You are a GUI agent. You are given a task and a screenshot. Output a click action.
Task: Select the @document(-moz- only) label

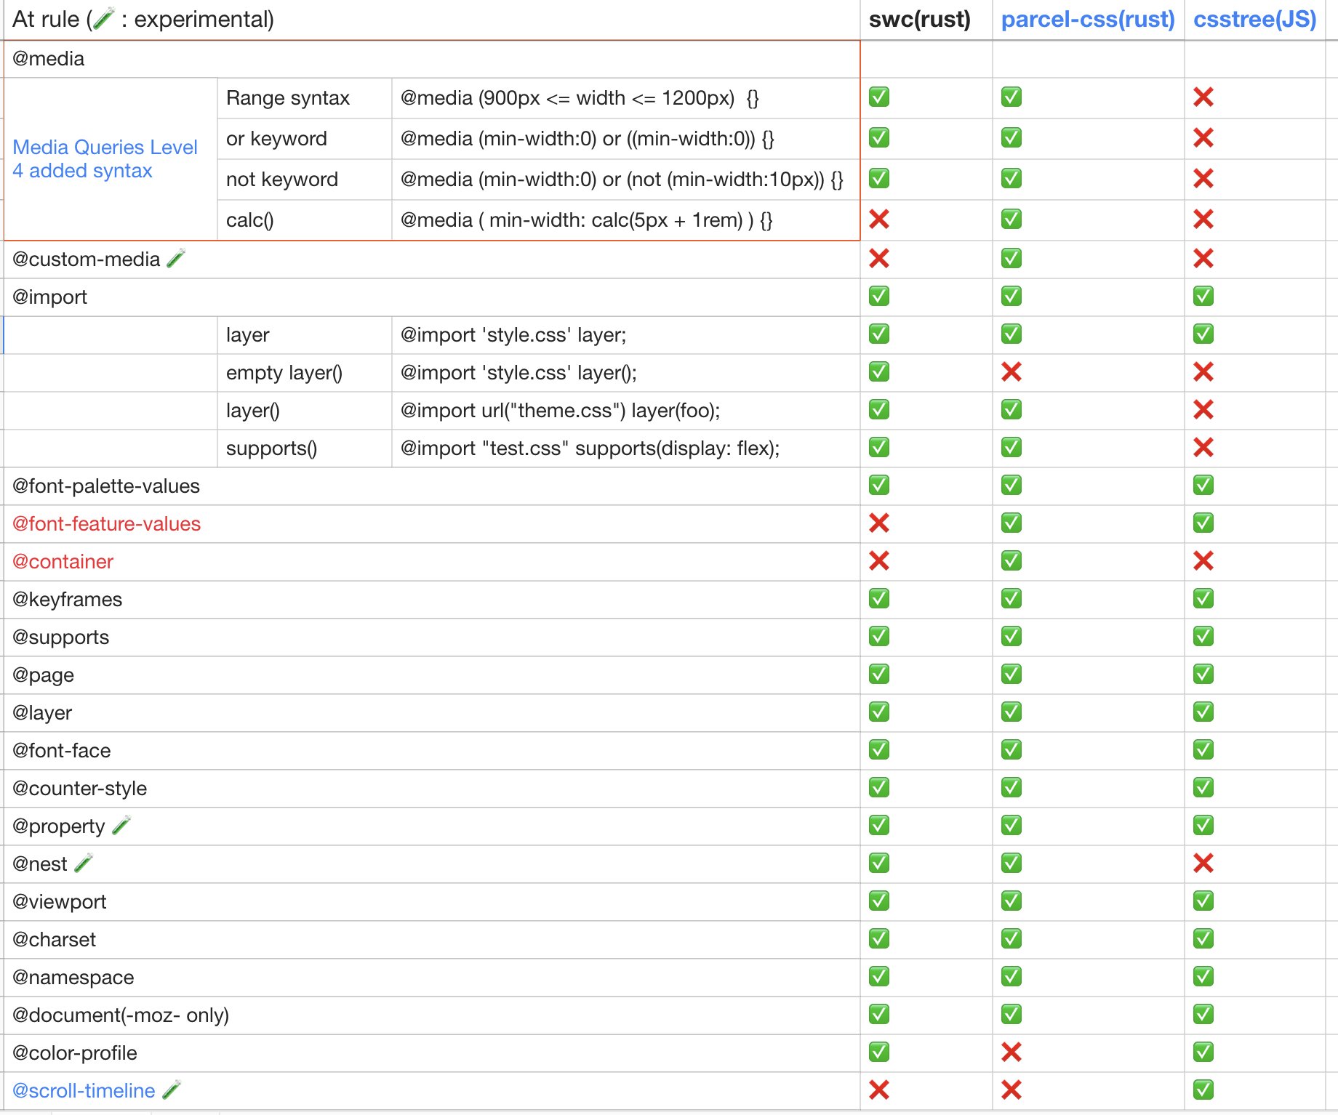[121, 1015]
